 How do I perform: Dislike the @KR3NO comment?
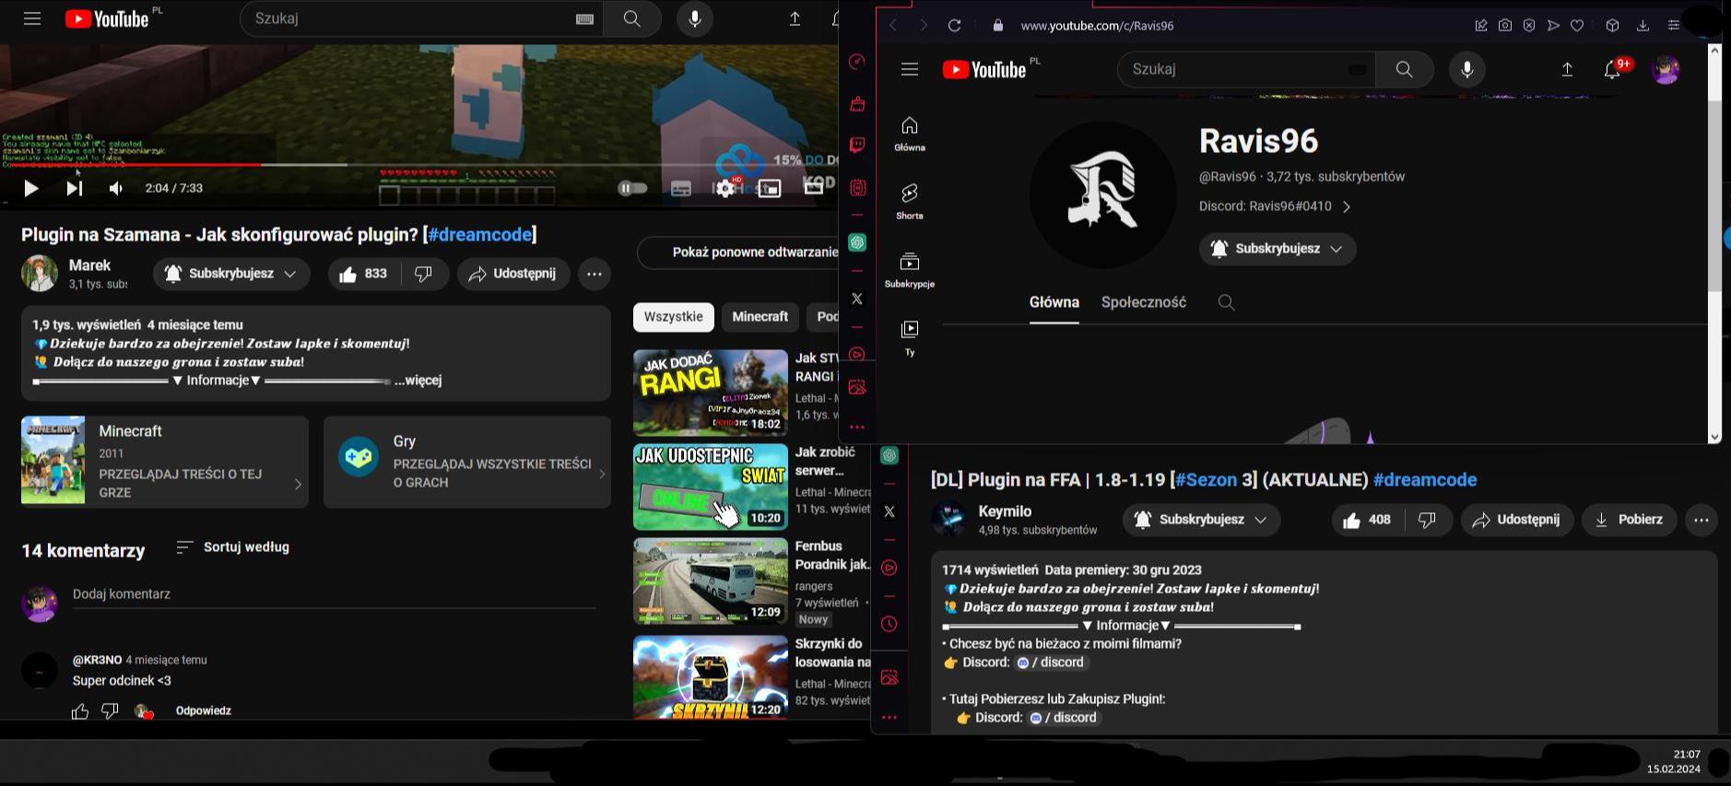click(110, 711)
